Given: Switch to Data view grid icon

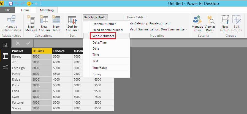Looking at the screenshot, I should [x=5, y=56].
